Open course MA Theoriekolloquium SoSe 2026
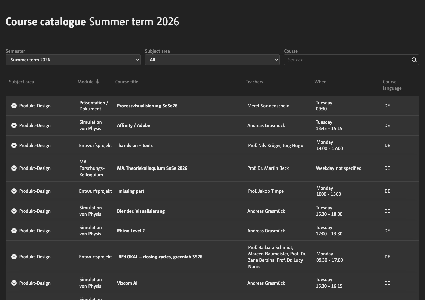Image resolution: width=425 pixels, height=300 pixels. click(152, 168)
